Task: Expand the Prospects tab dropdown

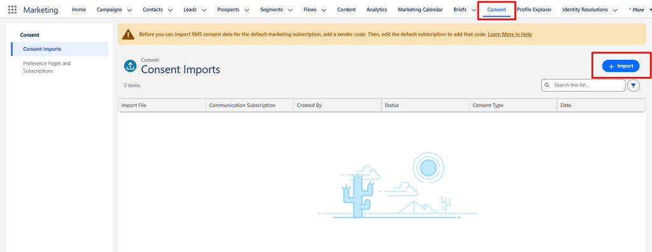Action: tap(246, 10)
